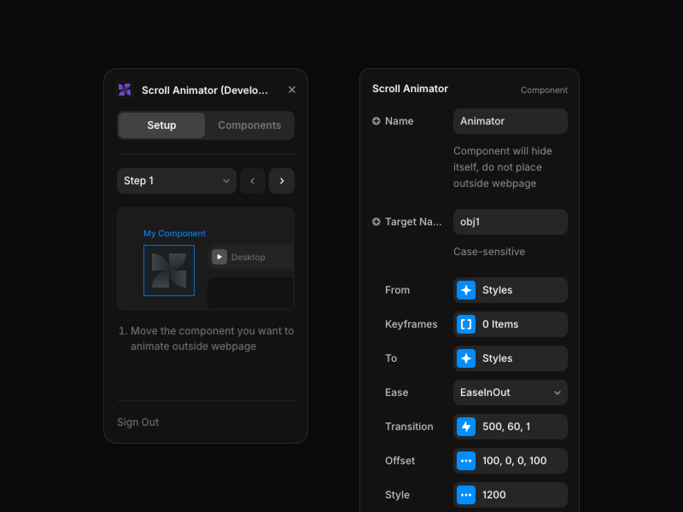
Task: Go back a step with the left chevron
Action: [x=253, y=181]
